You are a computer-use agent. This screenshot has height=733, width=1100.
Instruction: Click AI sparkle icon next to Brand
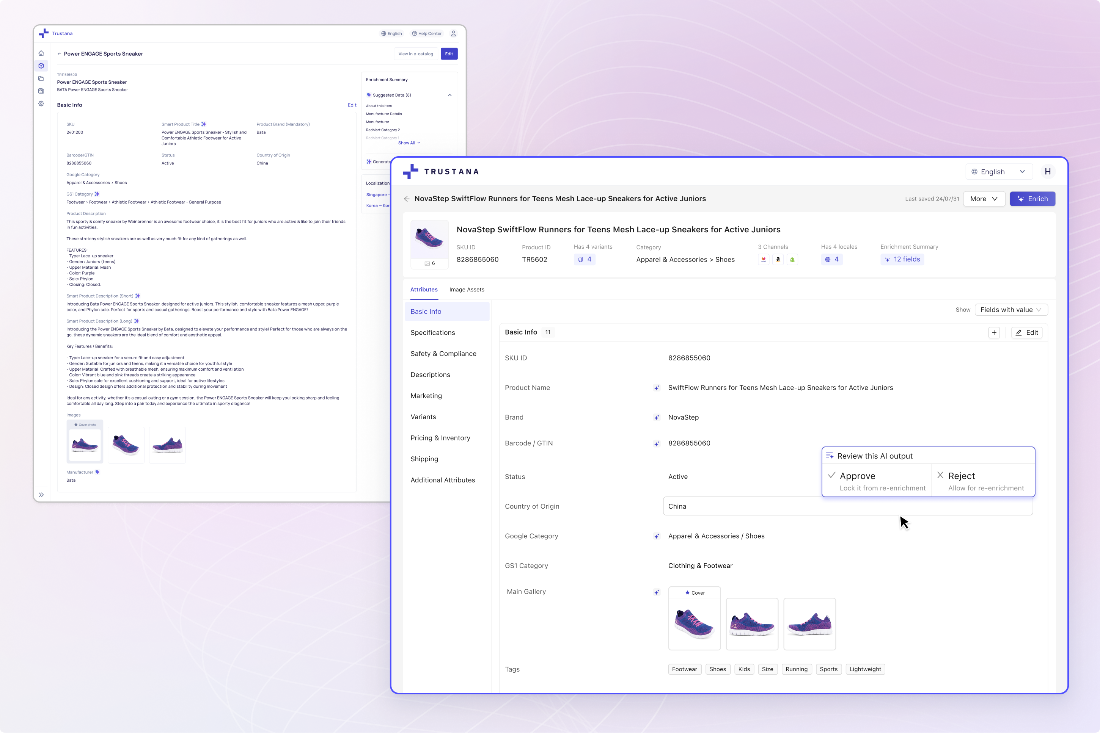[x=657, y=417]
